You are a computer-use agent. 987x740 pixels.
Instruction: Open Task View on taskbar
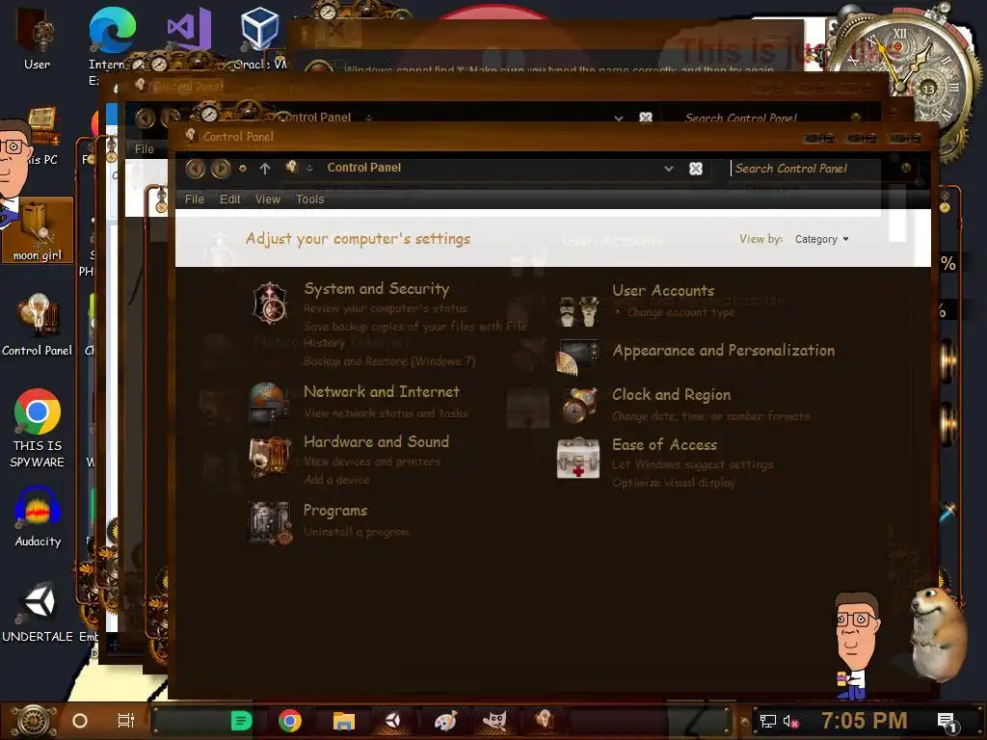click(126, 721)
